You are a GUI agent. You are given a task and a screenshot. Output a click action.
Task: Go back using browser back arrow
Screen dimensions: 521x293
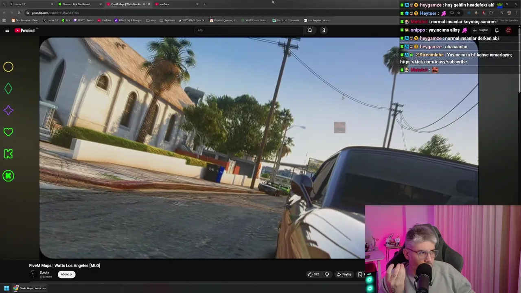4,13
